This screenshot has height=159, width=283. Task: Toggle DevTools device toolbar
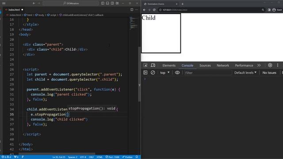[x=153, y=65]
